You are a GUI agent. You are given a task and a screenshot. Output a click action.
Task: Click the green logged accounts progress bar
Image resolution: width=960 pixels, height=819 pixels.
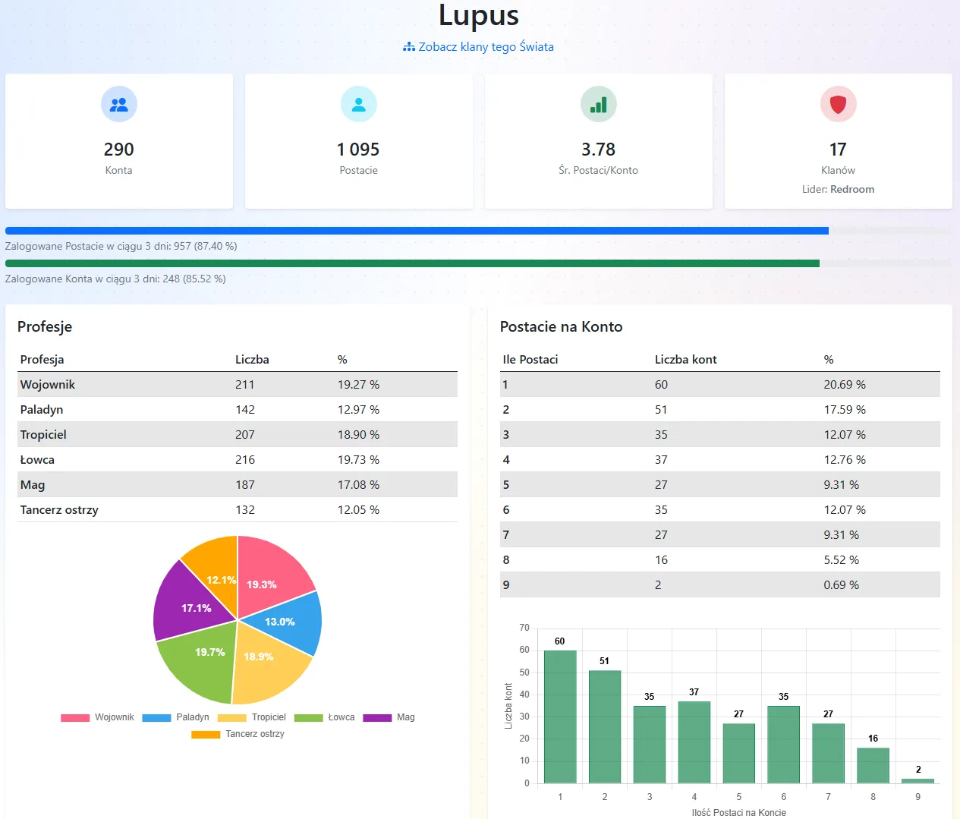tap(412, 263)
